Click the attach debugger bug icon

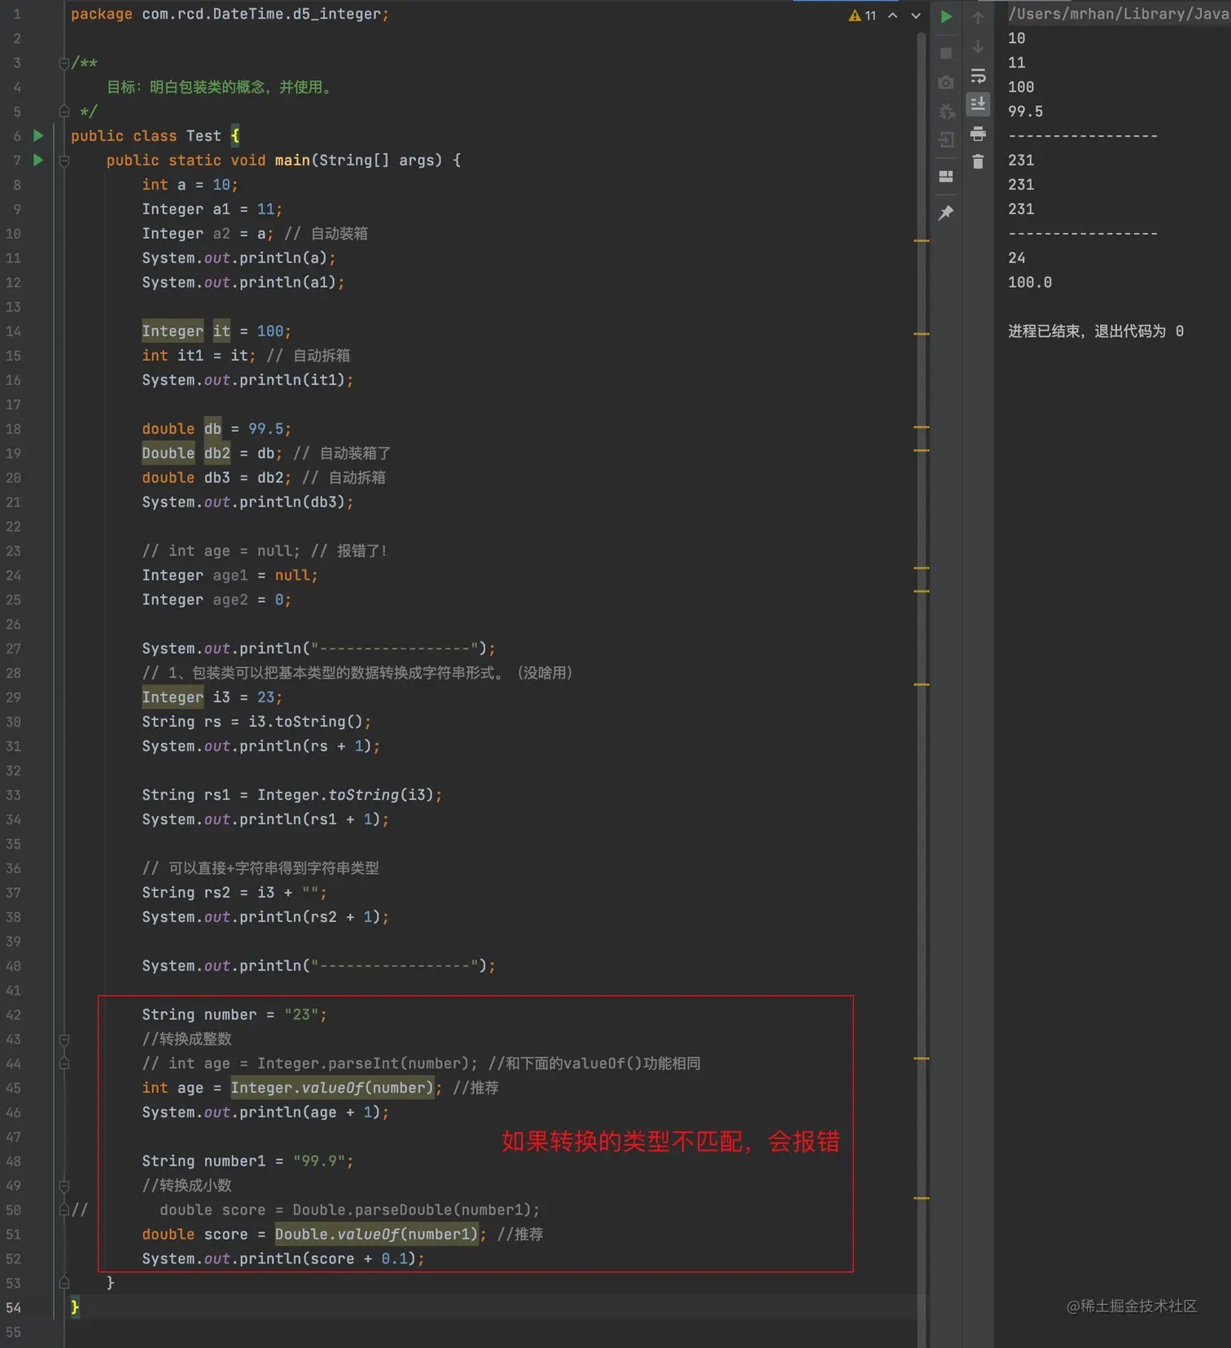[946, 111]
